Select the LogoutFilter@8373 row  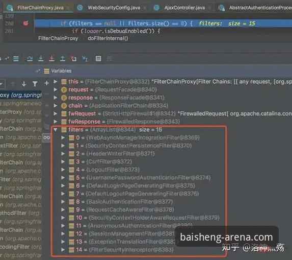click(x=104, y=170)
